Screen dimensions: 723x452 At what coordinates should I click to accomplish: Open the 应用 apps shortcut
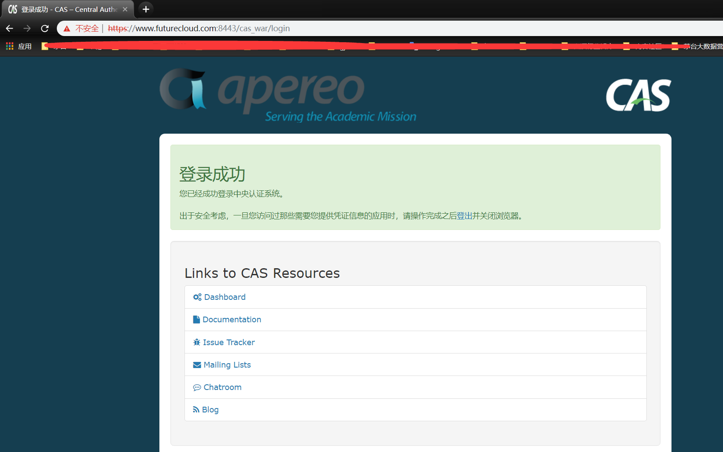tap(19, 46)
